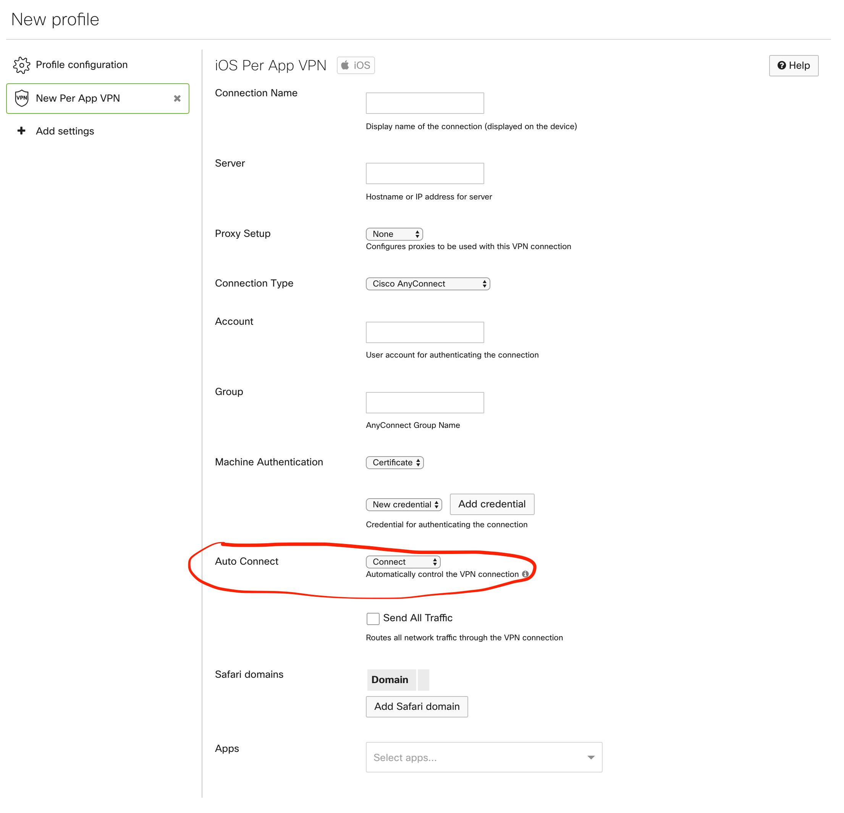This screenshot has height=813, width=844.
Task: Select Profile configuration in the sidebar
Action: coord(82,65)
